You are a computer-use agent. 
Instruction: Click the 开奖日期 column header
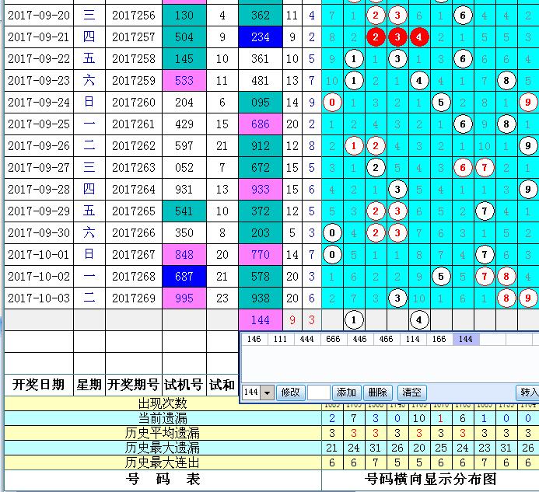coord(38,384)
